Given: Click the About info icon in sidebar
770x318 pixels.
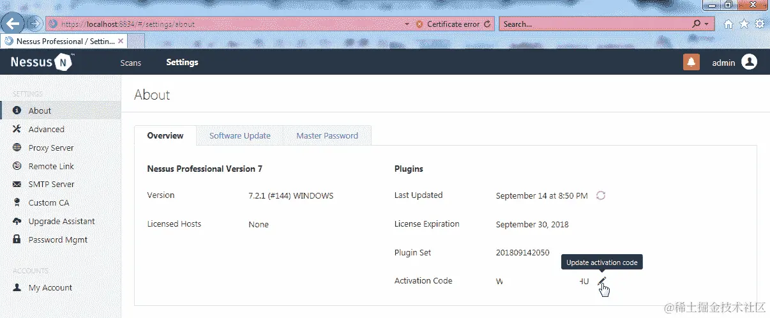Looking at the screenshot, I should 17,110.
